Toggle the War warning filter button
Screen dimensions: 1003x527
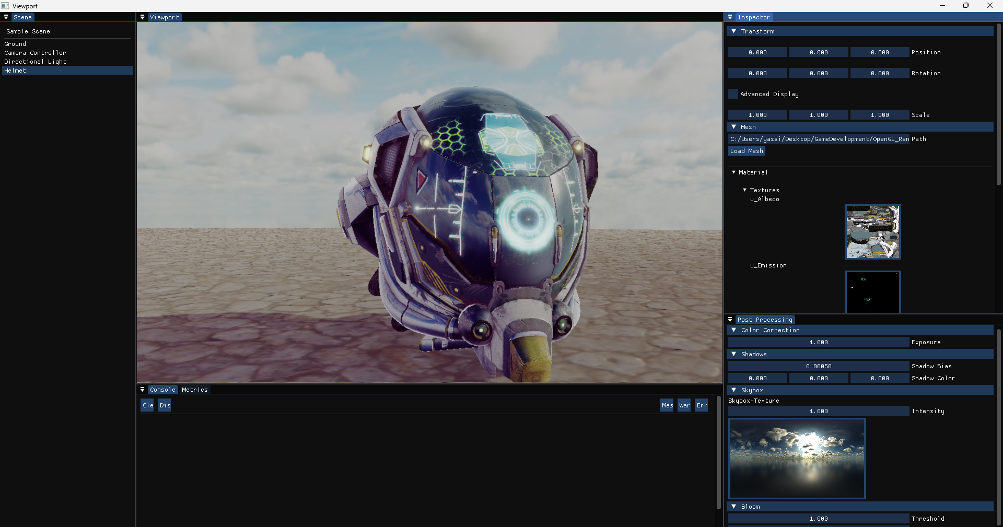click(684, 405)
